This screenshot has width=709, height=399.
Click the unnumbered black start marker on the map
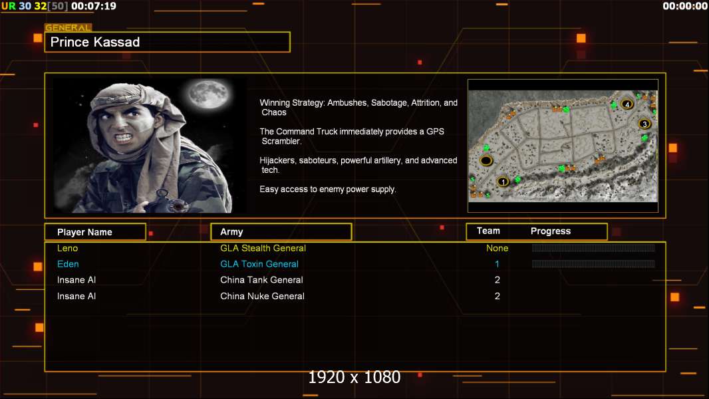[486, 160]
